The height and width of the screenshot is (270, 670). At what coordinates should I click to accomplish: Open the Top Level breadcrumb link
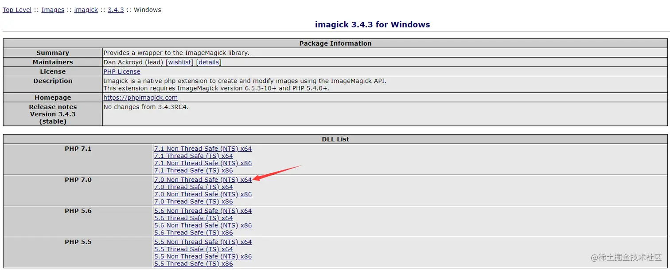(17, 10)
